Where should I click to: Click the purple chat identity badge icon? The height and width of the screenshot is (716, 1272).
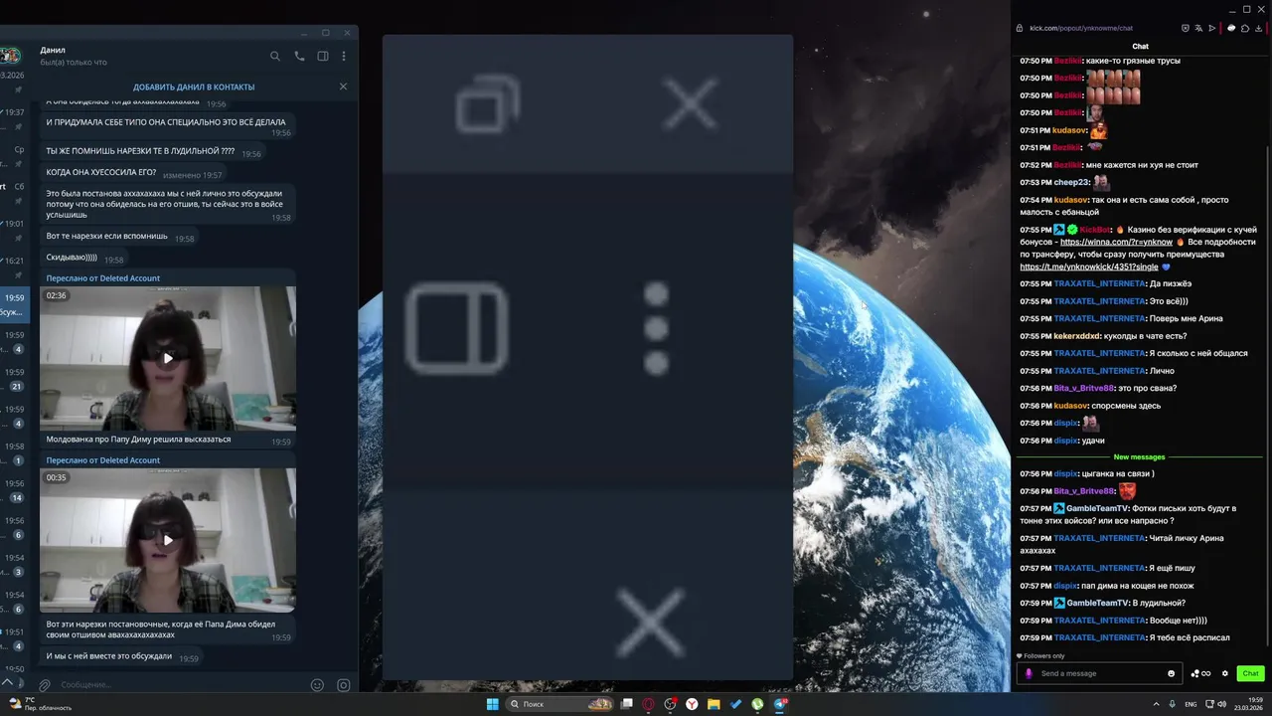[1029, 673]
